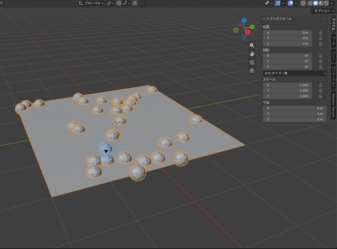
Task: Lock the スケール X axis
Action: [x=321, y=85]
